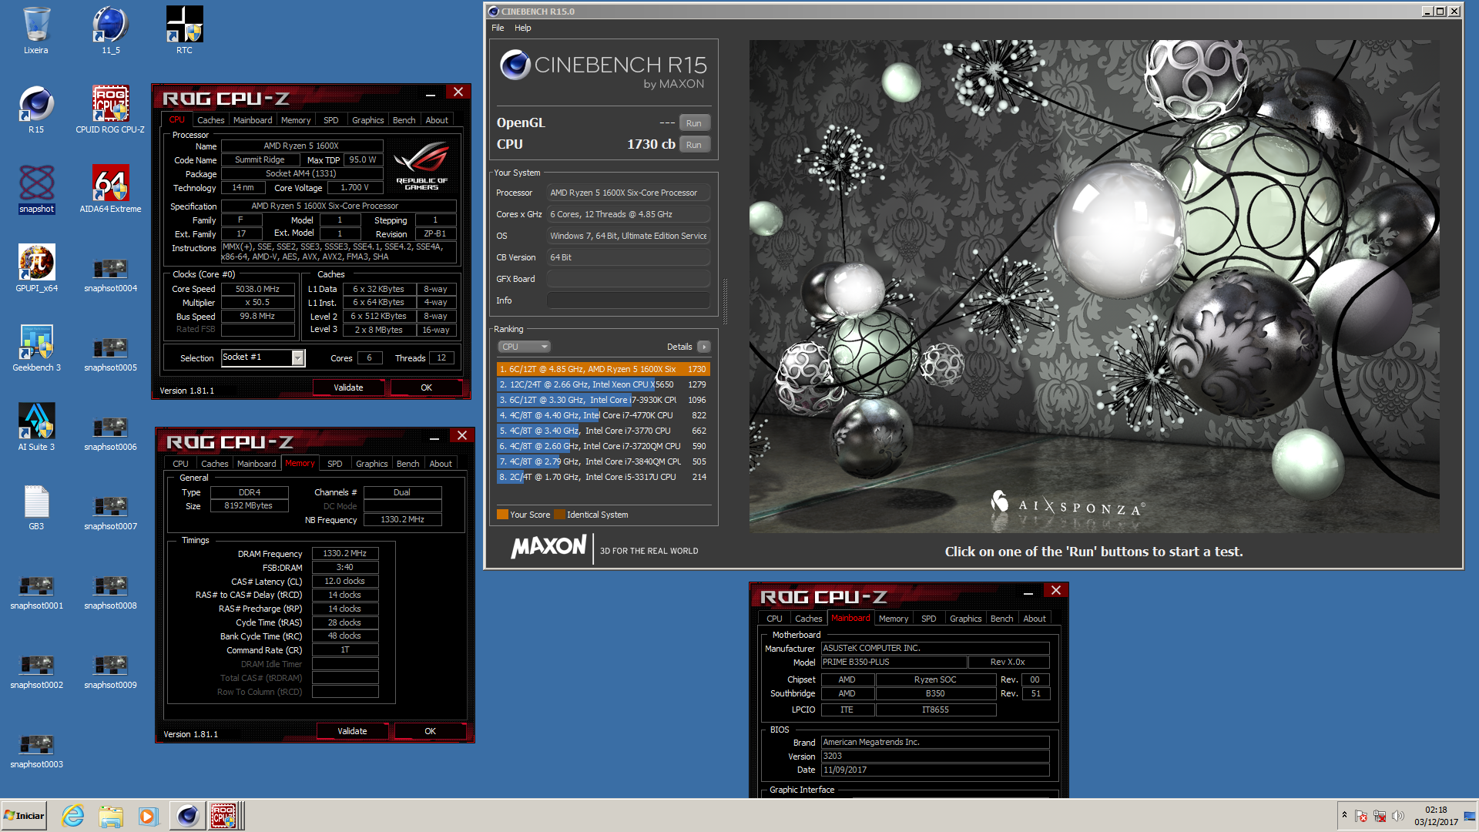Viewport: 1479px width, 832px height.
Task: Launch CPUID ROG CPU-Z desktop icon
Action: click(x=110, y=109)
